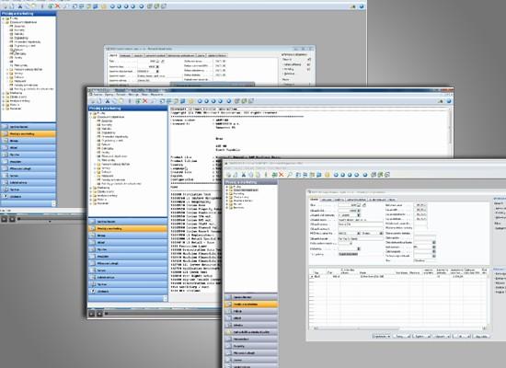Open Okno menu in middle window
The height and width of the screenshot is (368, 506).
click(x=144, y=95)
